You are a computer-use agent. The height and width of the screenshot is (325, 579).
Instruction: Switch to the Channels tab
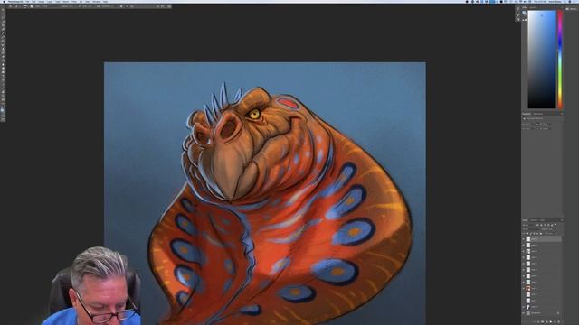click(x=533, y=220)
